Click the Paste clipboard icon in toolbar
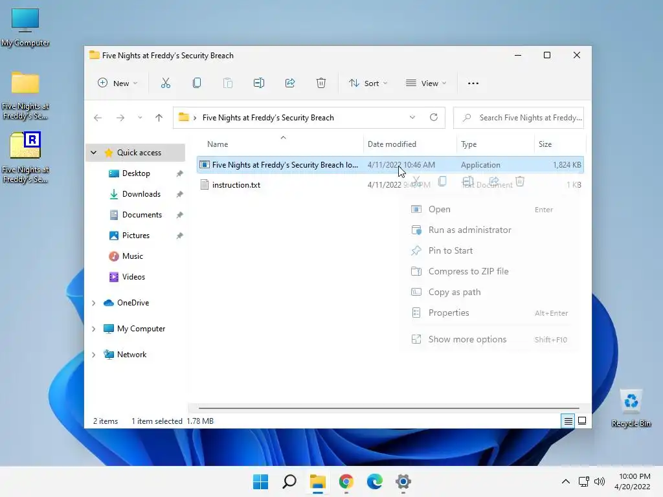 coord(227,83)
